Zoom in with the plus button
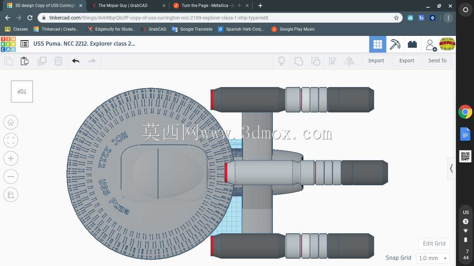474x266 pixels. (x=11, y=158)
